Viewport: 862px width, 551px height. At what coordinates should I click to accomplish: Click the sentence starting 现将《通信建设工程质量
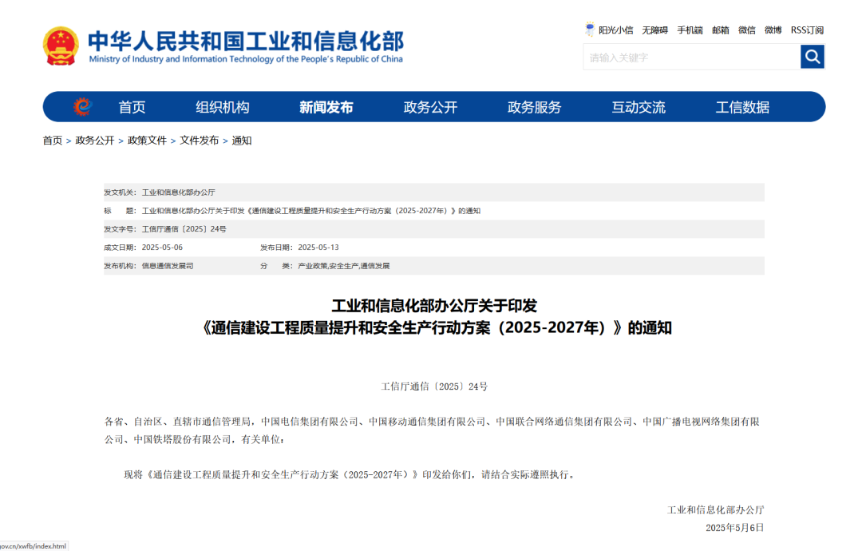tap(350, 474)
